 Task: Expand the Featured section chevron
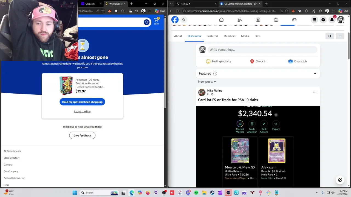pos(315,74)
